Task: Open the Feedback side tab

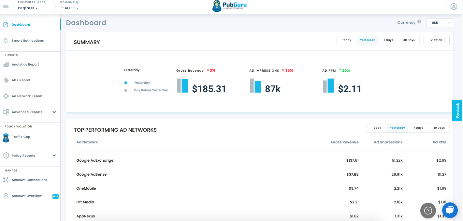Action: 457,110
